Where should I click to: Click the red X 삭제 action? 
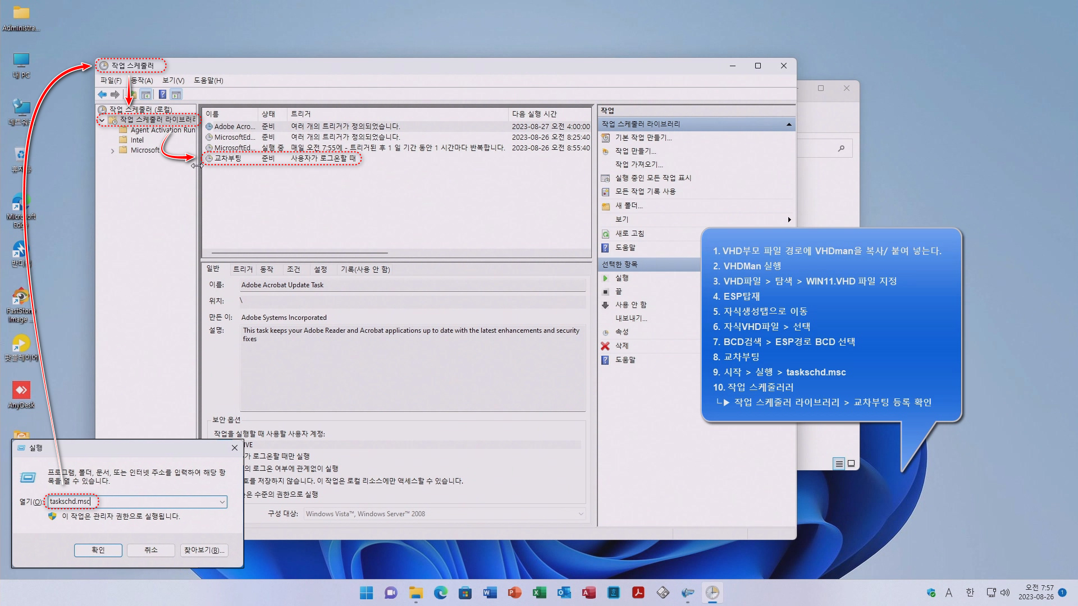622,346
